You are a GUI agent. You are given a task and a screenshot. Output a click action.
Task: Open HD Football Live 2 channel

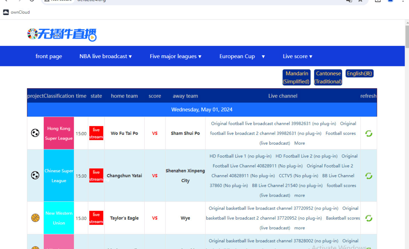306,156
